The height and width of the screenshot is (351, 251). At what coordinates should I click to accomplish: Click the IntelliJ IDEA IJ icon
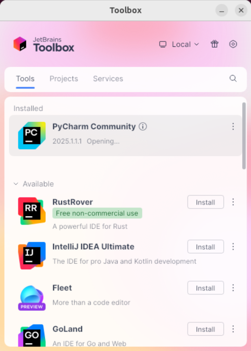pyautogui.click(x=32, y=255)
